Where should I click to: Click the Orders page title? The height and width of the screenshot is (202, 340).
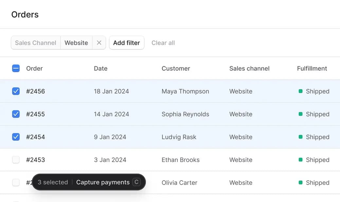[x=25, y=14]
